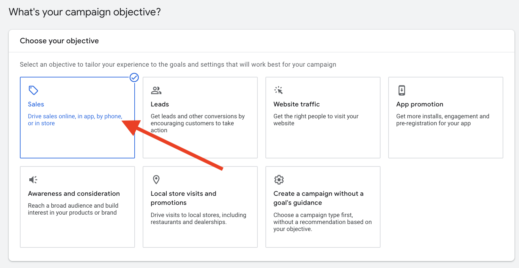Toggle the blue checkmark on Sales card

134,77
